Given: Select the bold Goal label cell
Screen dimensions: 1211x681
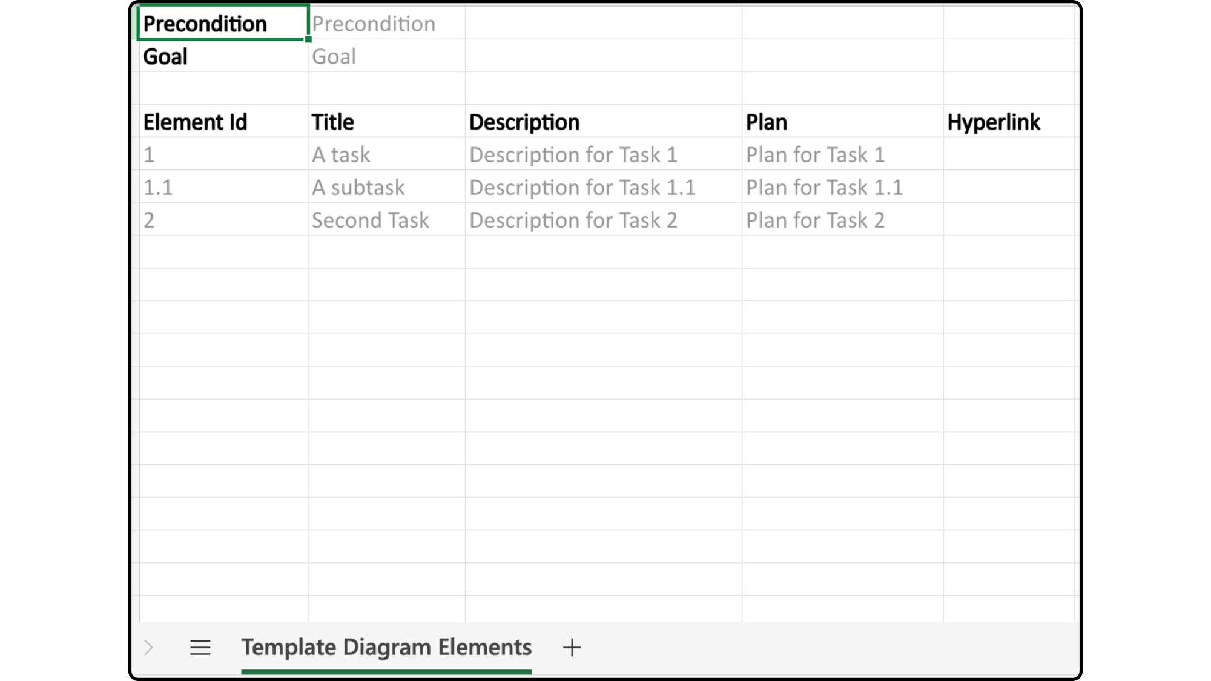Looking at the screenshot, I should click(x=223, y=56).
